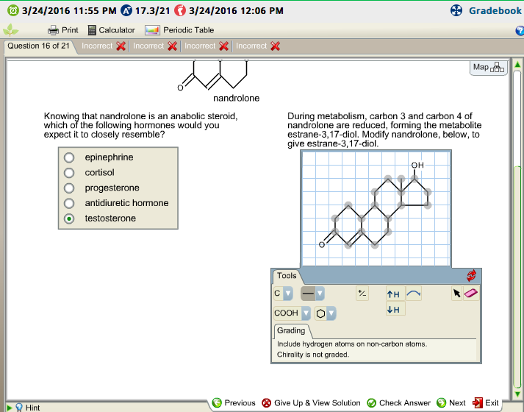
Task: Switch to the Grading tab
Action: 291,331
